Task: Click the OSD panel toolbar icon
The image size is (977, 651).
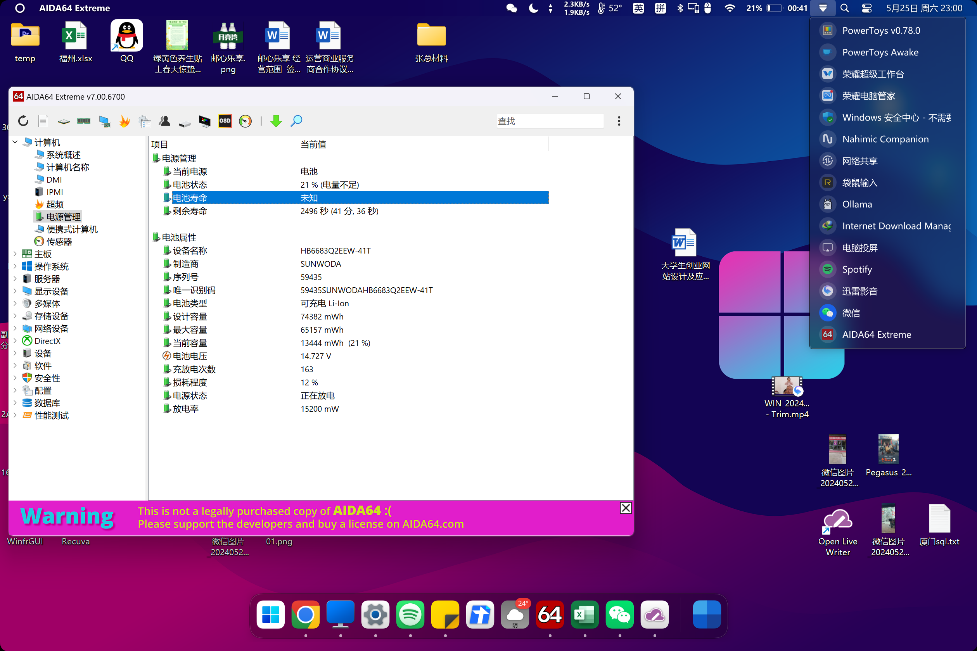Action: (225, 121)
